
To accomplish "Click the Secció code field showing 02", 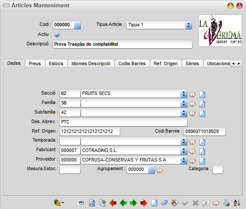I will (x=70, y=94).
